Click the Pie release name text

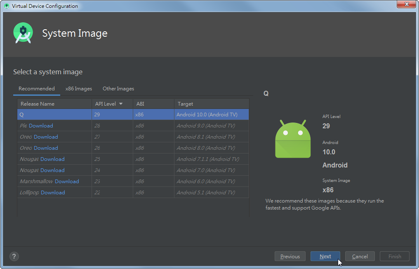click(x=24, y=126)
